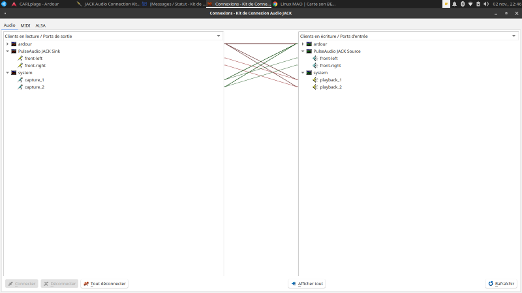Screen dimensions: 522x293
Task: Select front-right port icon under PulseAudio Sink
Action: click(20, 66)
